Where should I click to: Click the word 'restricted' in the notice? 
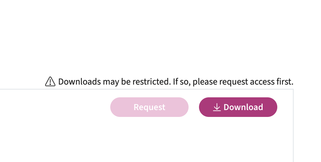151,82
